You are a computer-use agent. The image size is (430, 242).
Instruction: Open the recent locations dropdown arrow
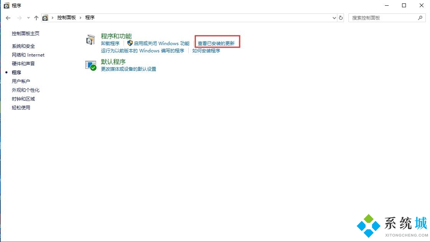click(28, 18)
